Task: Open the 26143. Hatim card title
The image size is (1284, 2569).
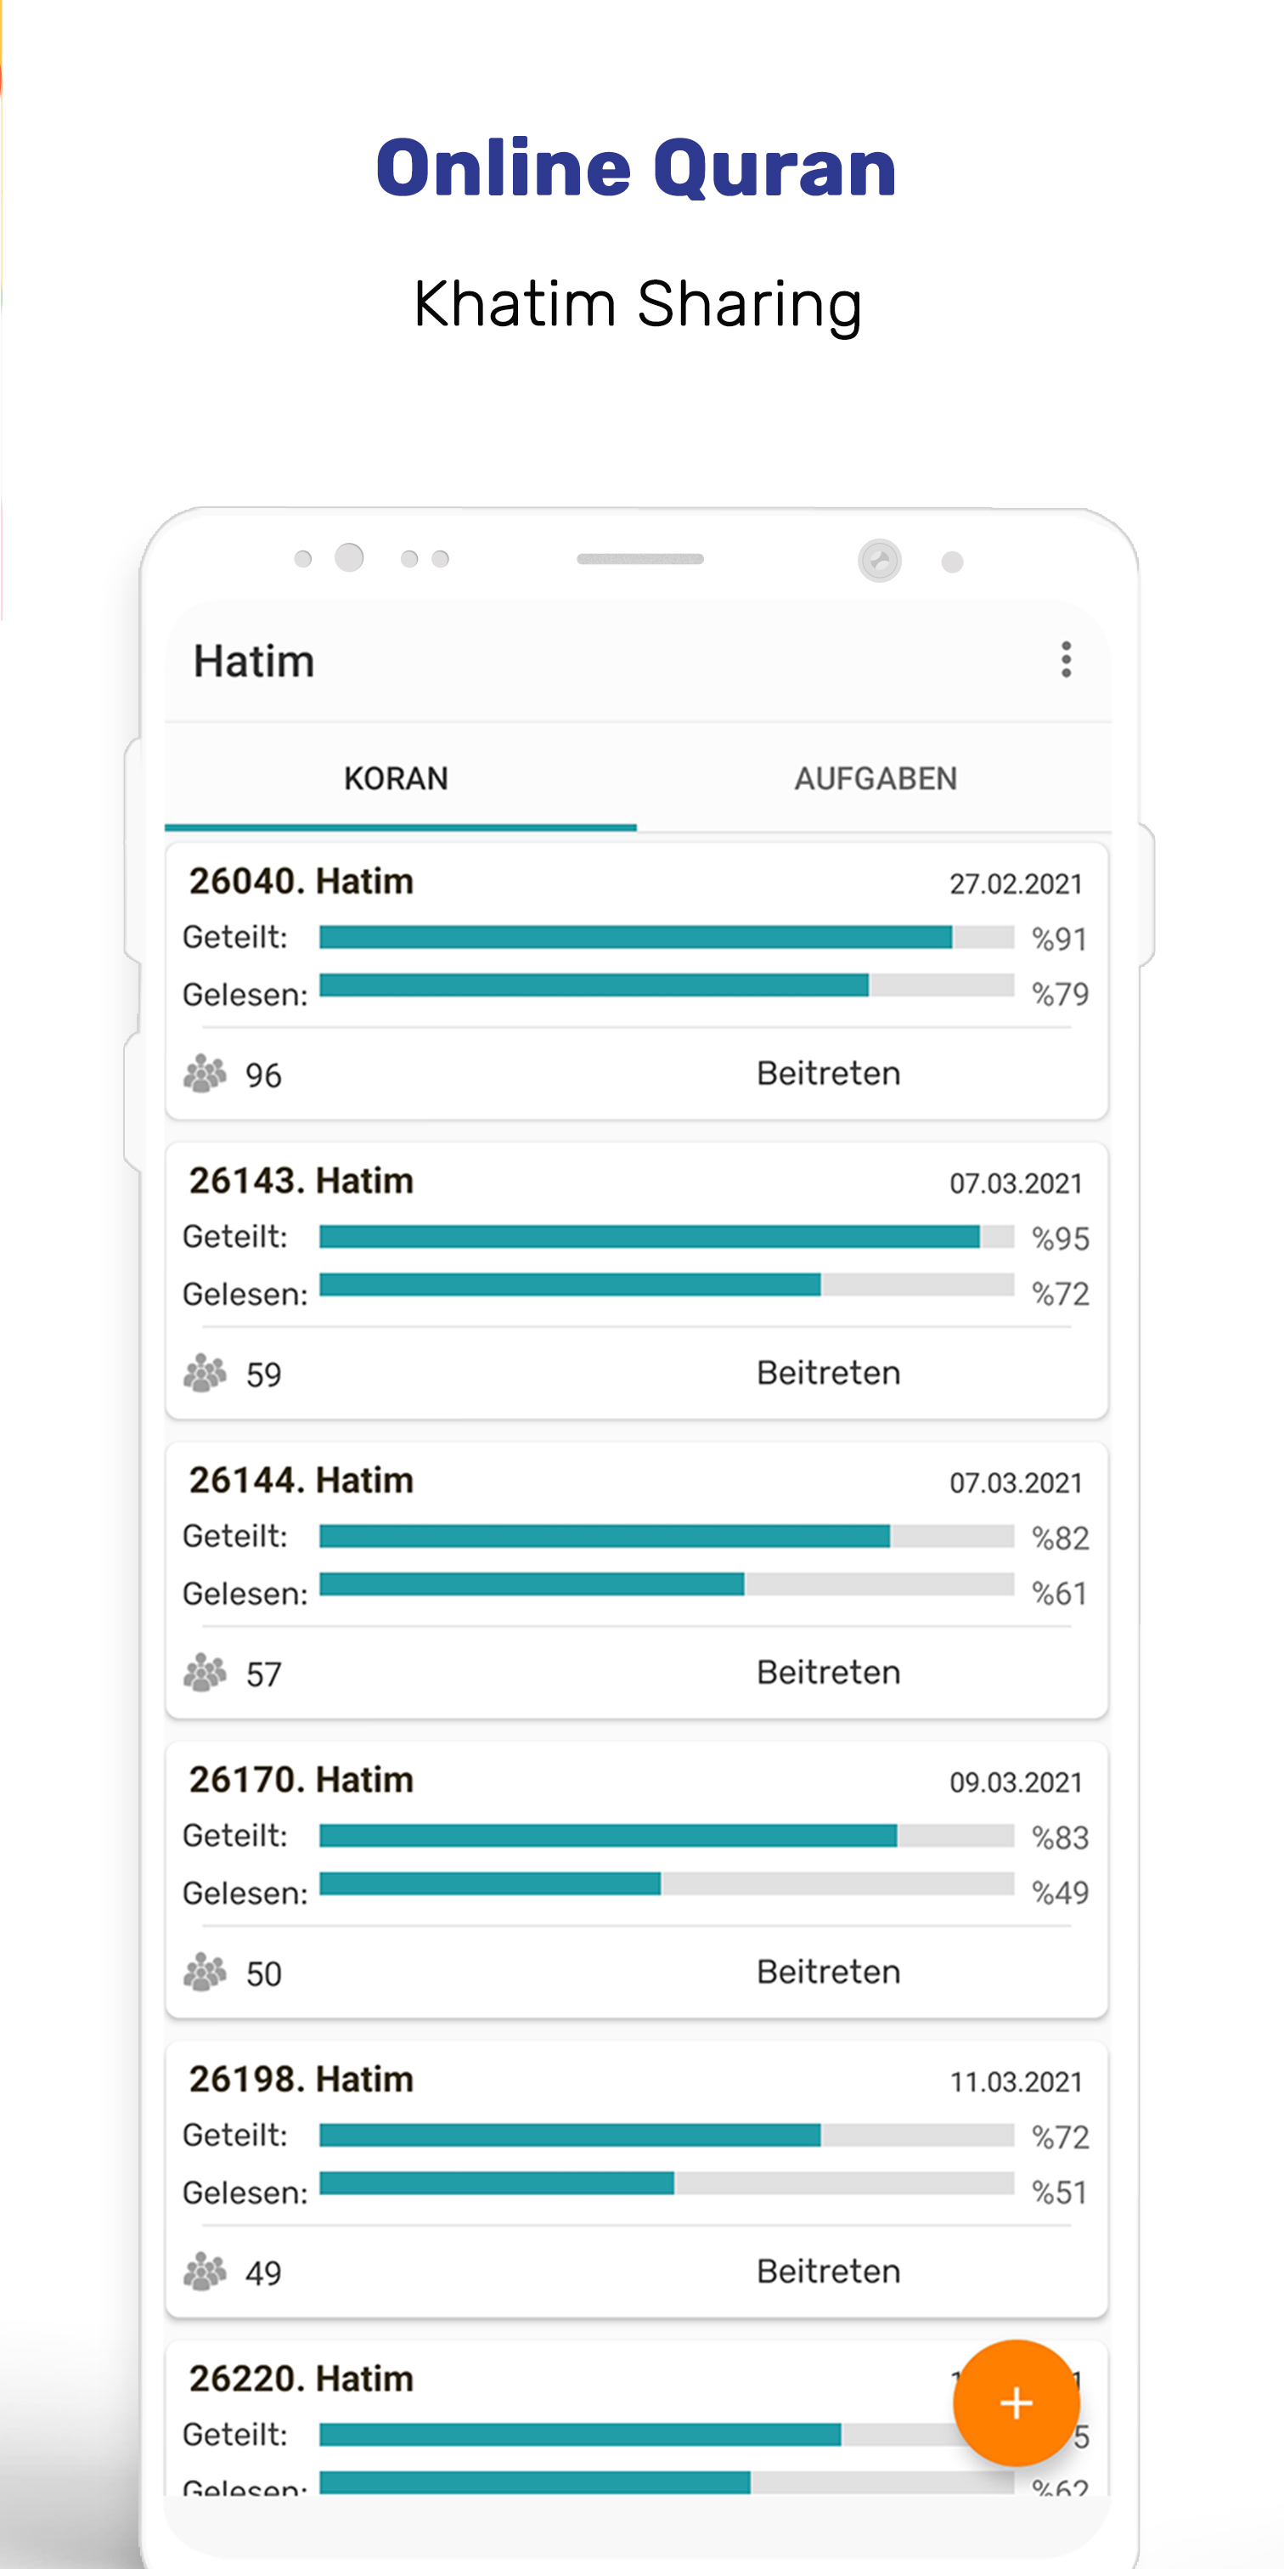Action: click(301, 1181)
